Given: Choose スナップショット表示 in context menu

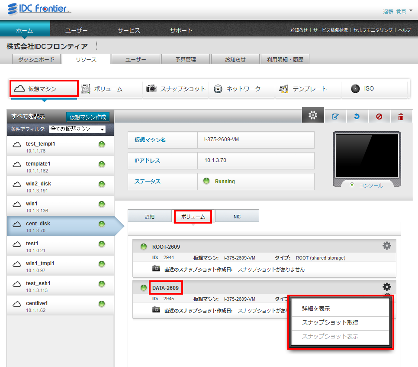Looking at the screenshot, I should [x=341, y=336].
